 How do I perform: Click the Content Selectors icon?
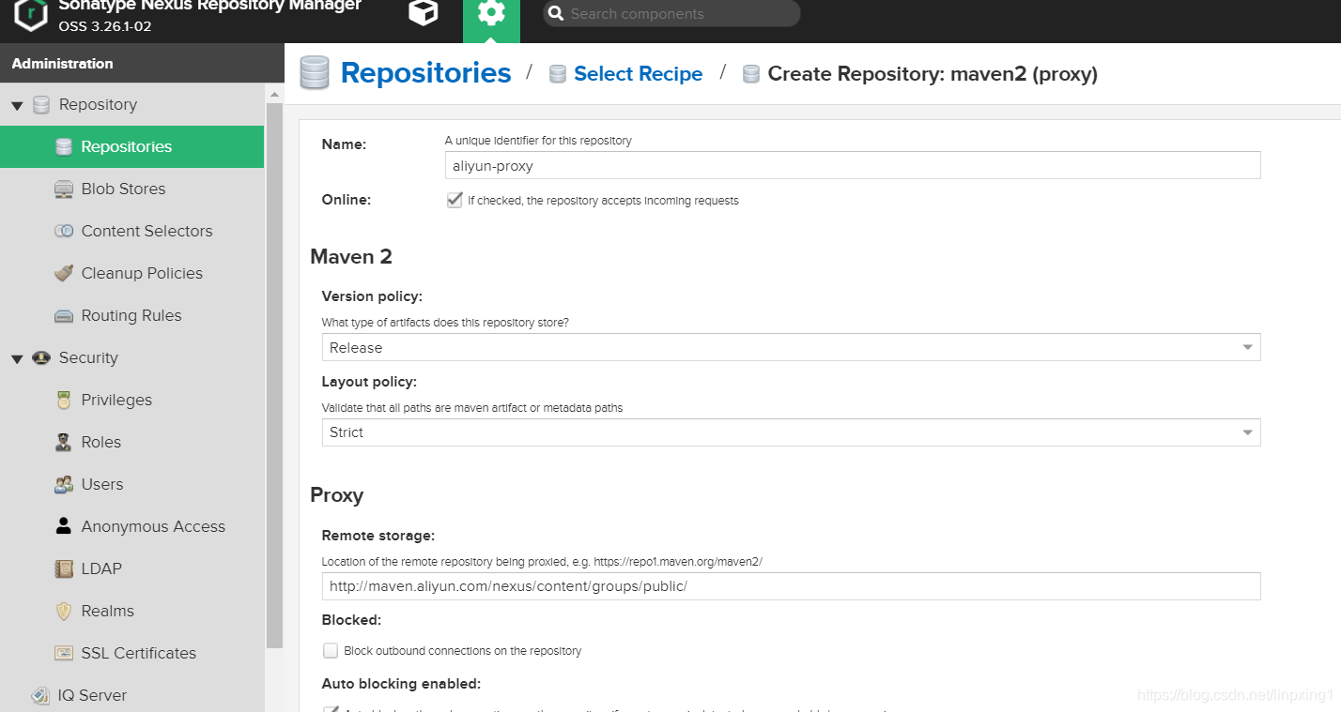click(64, 232)
